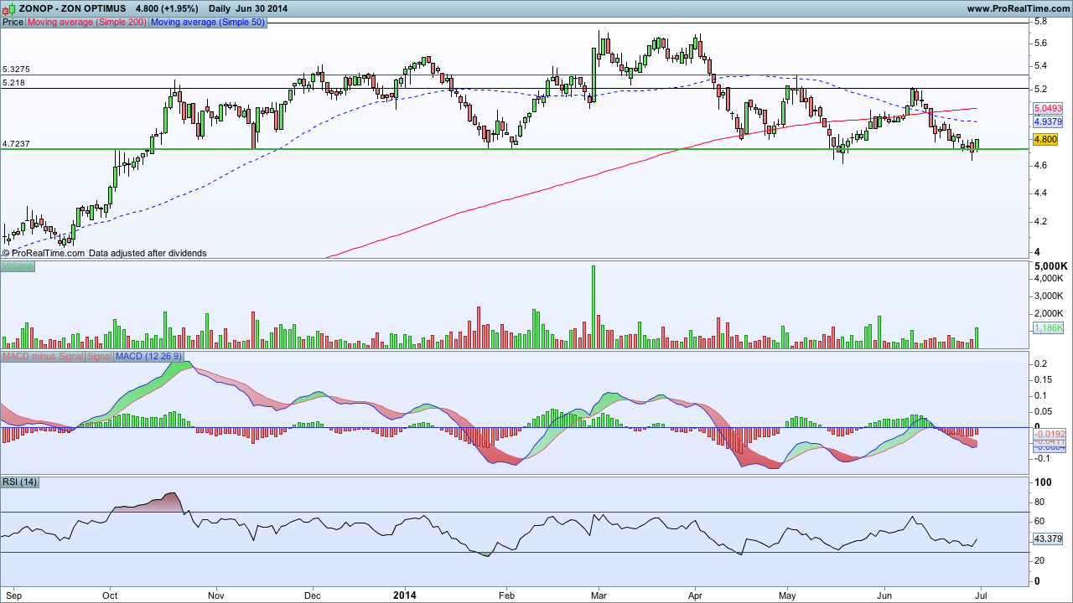Click the Price legend label

coord(13,22)
